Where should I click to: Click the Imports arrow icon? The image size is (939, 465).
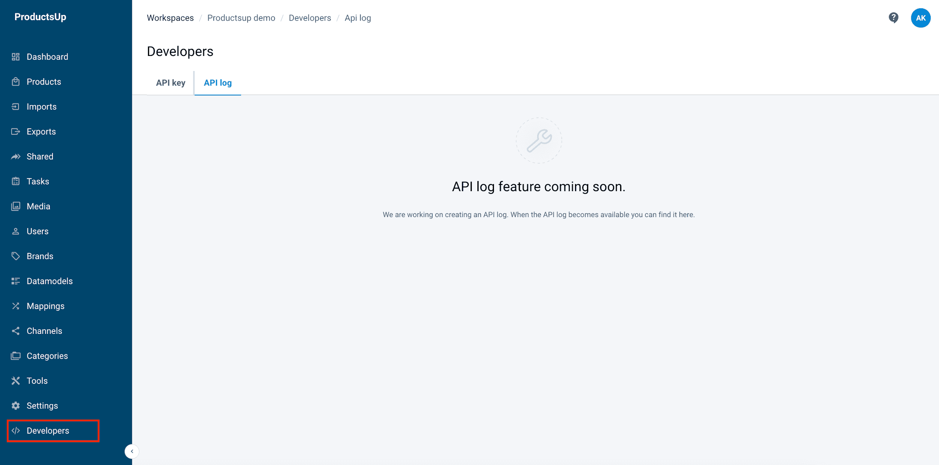point(15,107)
